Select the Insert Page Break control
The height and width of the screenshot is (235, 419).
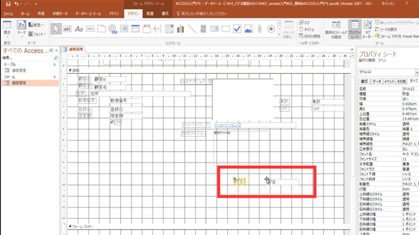point(158,29)
